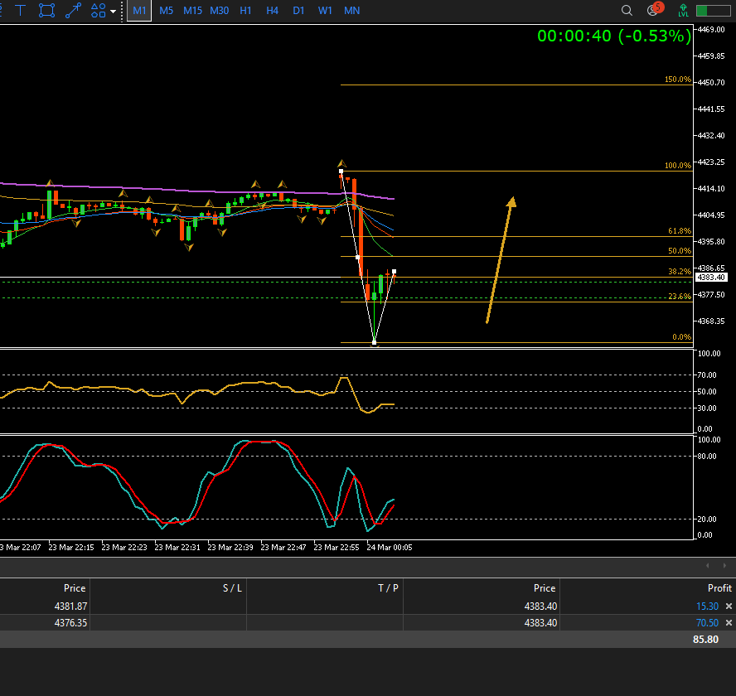Choose the trend line arrow tool
736x696 pixels.
[x=74, y=11]
